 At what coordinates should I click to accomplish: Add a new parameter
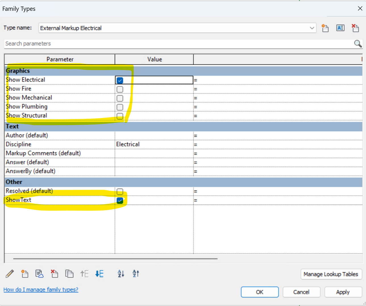click(24, 273)
